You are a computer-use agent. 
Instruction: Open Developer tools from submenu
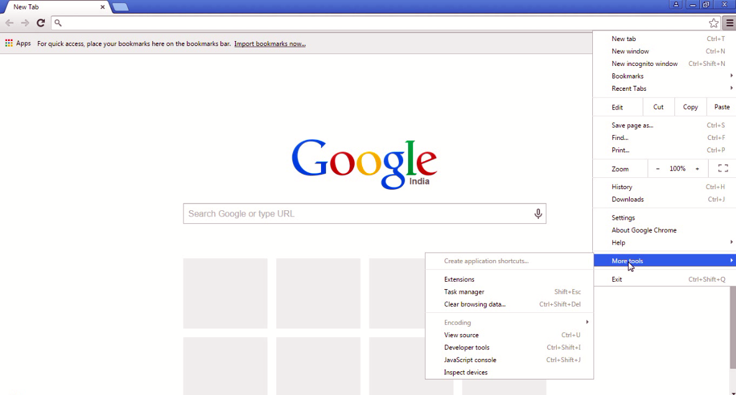[510, 348]
